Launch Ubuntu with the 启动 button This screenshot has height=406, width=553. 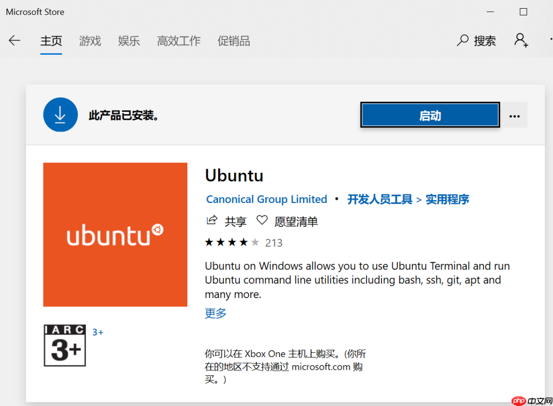pyautogui.click(x=430, y=115)
